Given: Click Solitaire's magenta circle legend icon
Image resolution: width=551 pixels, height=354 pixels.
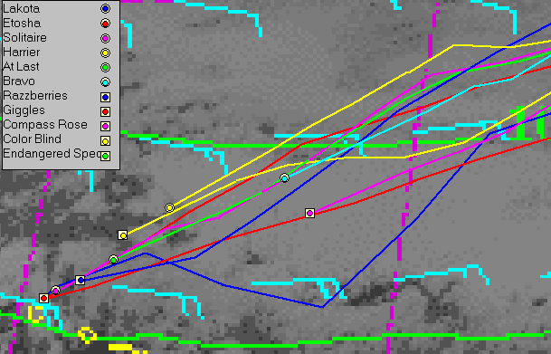Looking at the screenshot, I should tap(105, 38).
